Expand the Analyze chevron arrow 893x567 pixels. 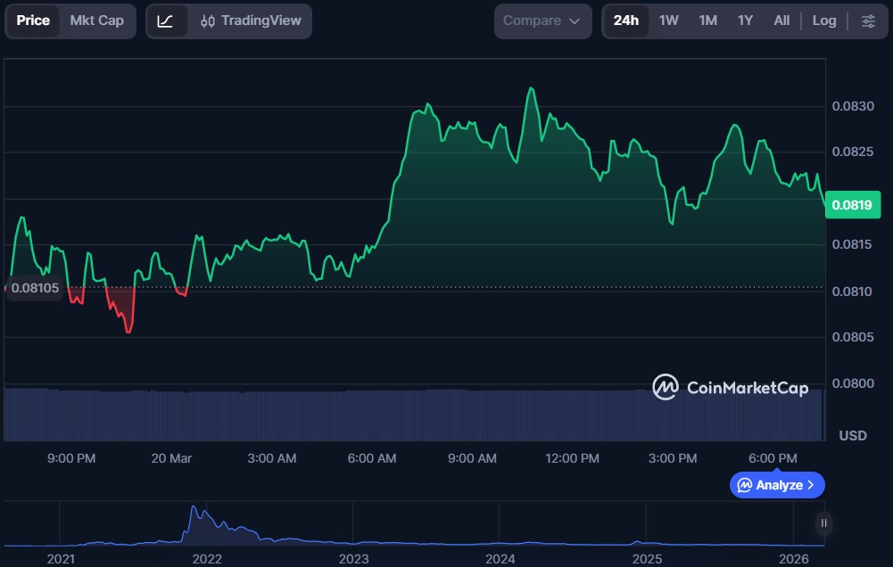tap(811, 485)
